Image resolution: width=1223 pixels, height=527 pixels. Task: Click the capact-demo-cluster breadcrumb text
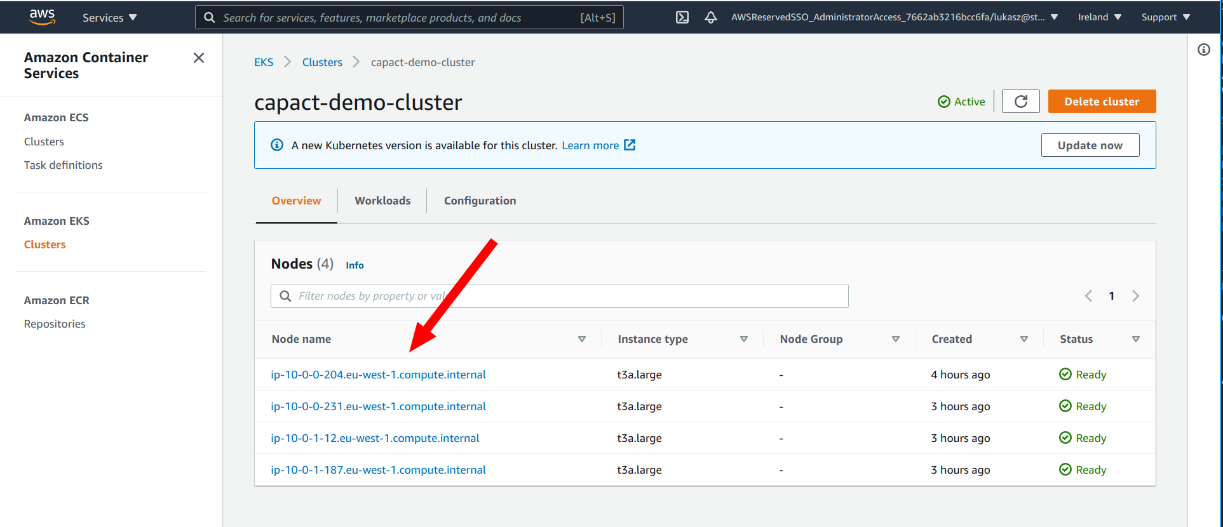click(x=422, y=62)
